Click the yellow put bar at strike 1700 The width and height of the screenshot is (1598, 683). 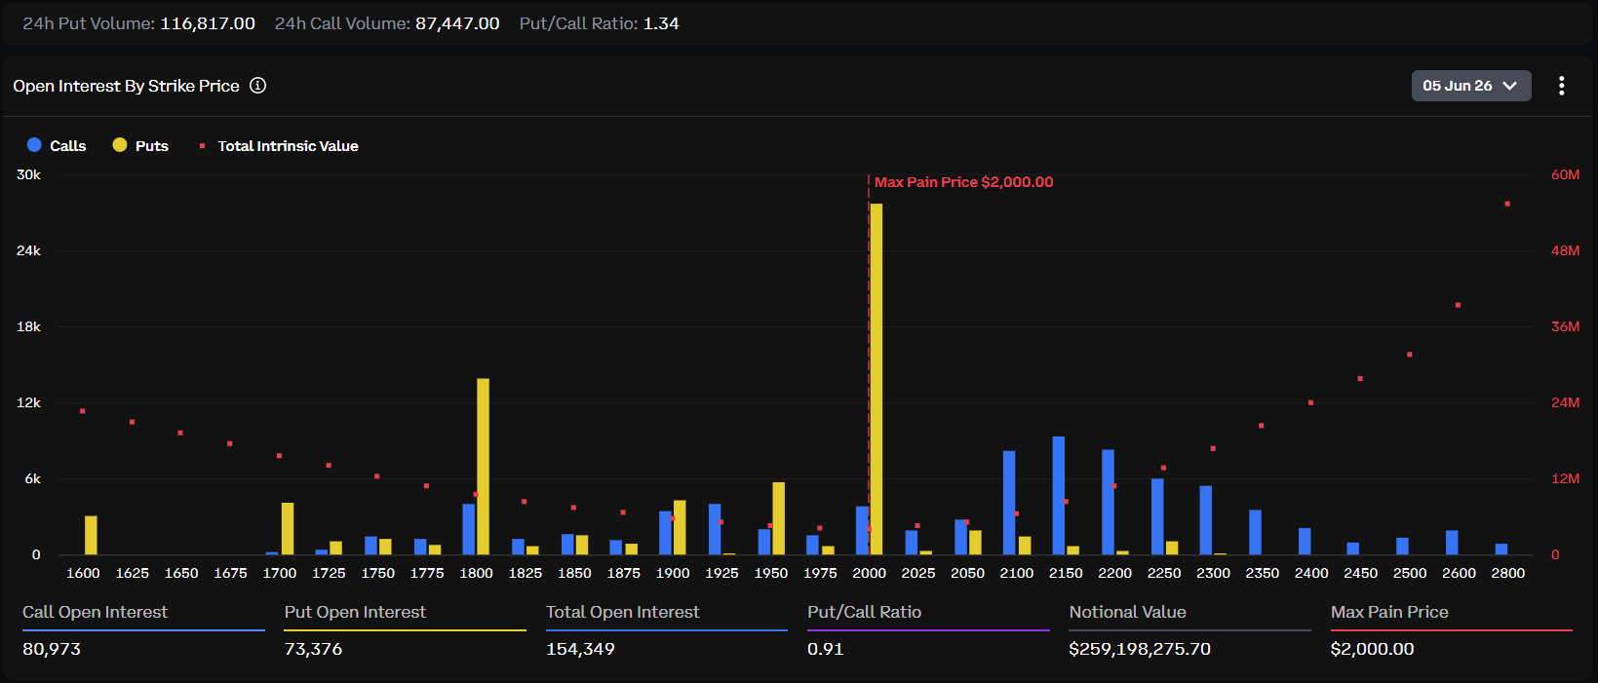(x=288, y=529)
